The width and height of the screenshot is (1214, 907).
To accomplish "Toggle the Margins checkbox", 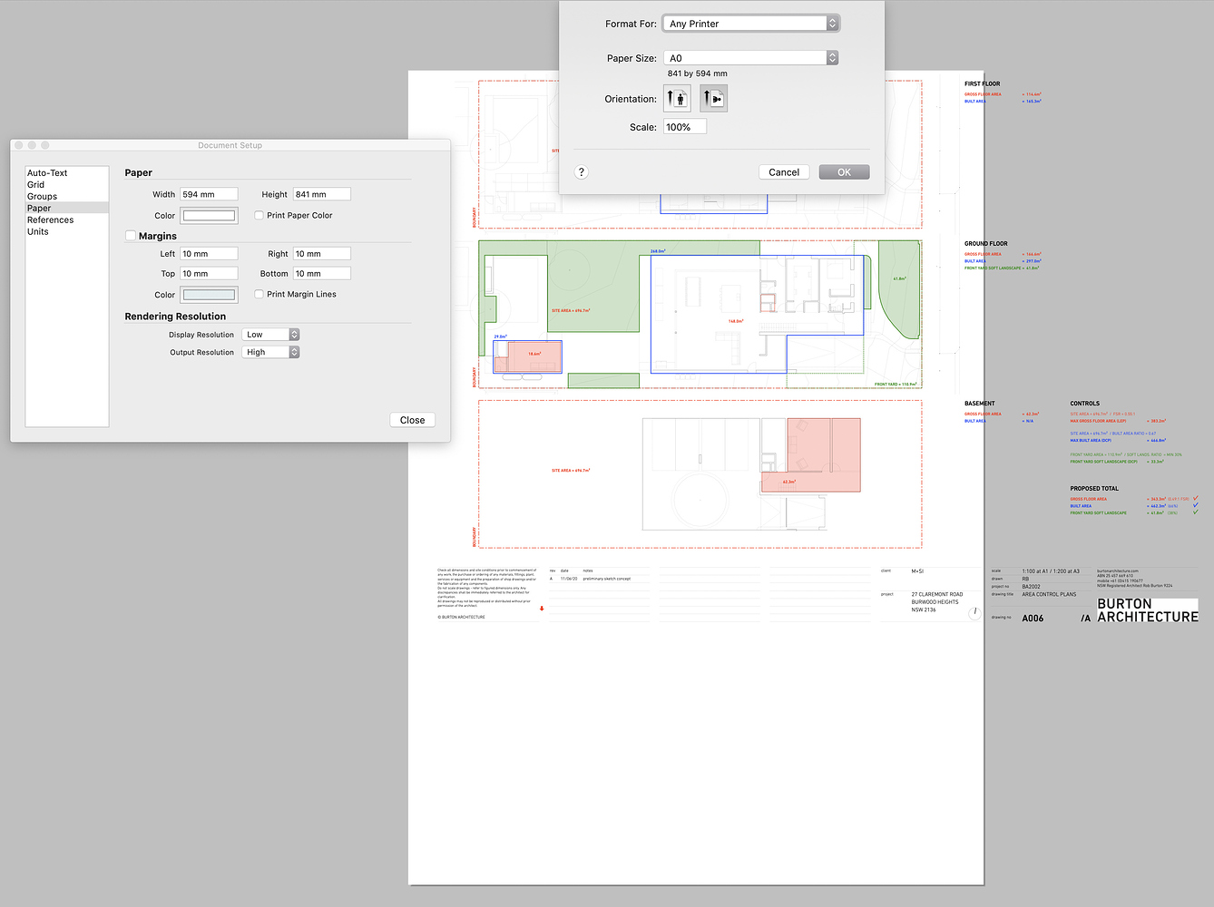I will tap(130, 235).
